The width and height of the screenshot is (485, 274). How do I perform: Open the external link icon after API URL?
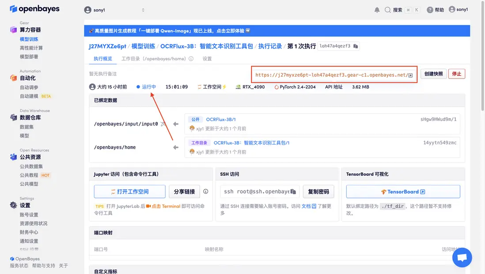(x=410, y=75)
